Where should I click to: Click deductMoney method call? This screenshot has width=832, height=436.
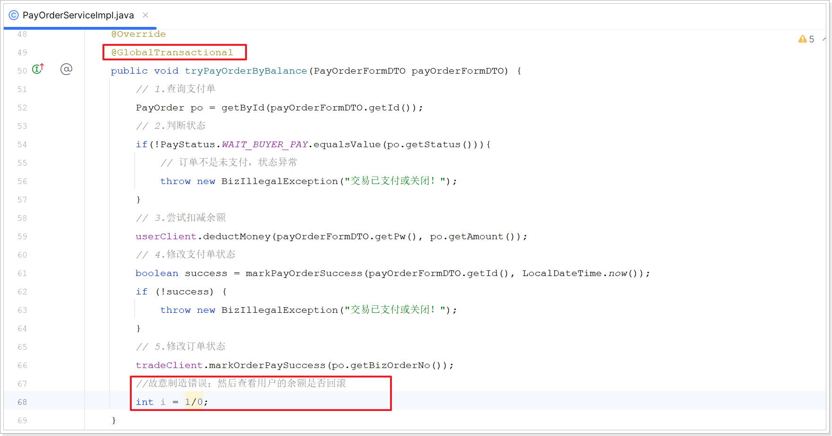(x=237, y=236)
